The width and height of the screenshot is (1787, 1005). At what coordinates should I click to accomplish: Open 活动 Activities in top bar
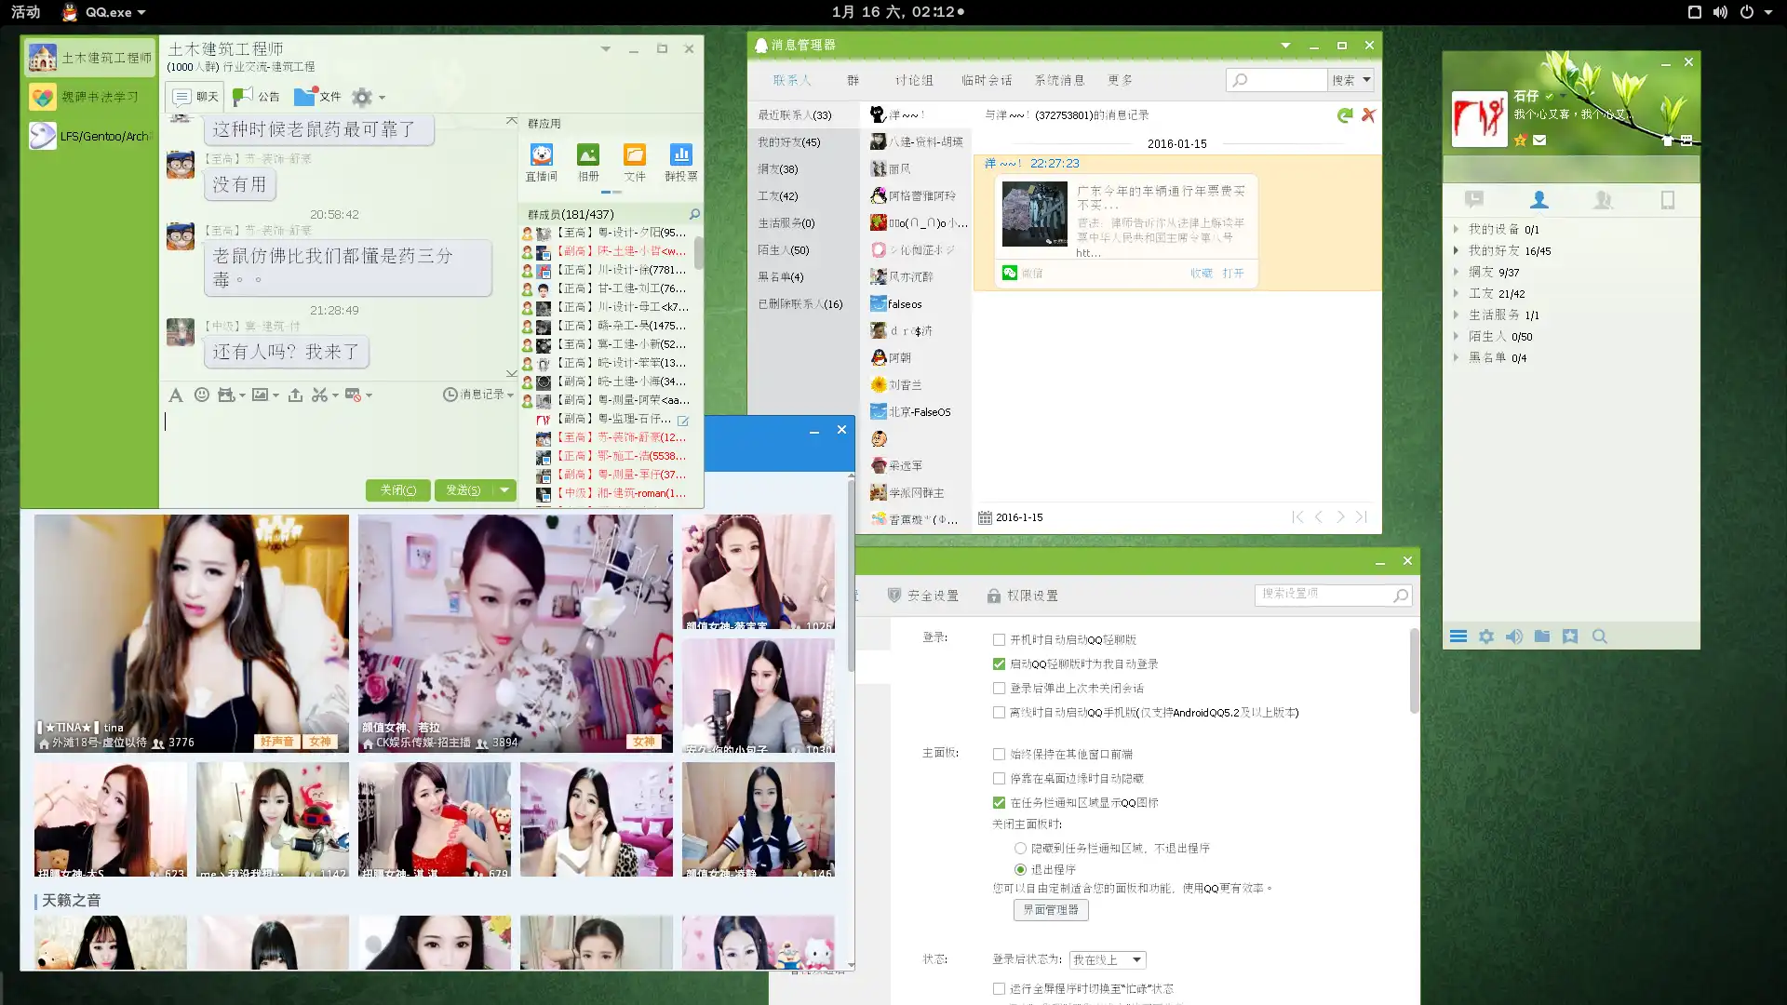(x=25, y=12)
